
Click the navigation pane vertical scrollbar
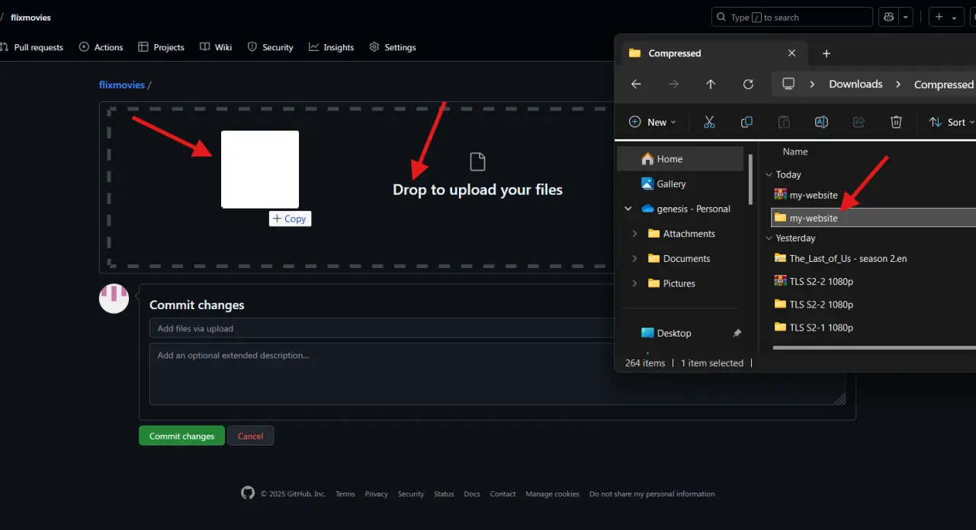click(x=751, y=179)
